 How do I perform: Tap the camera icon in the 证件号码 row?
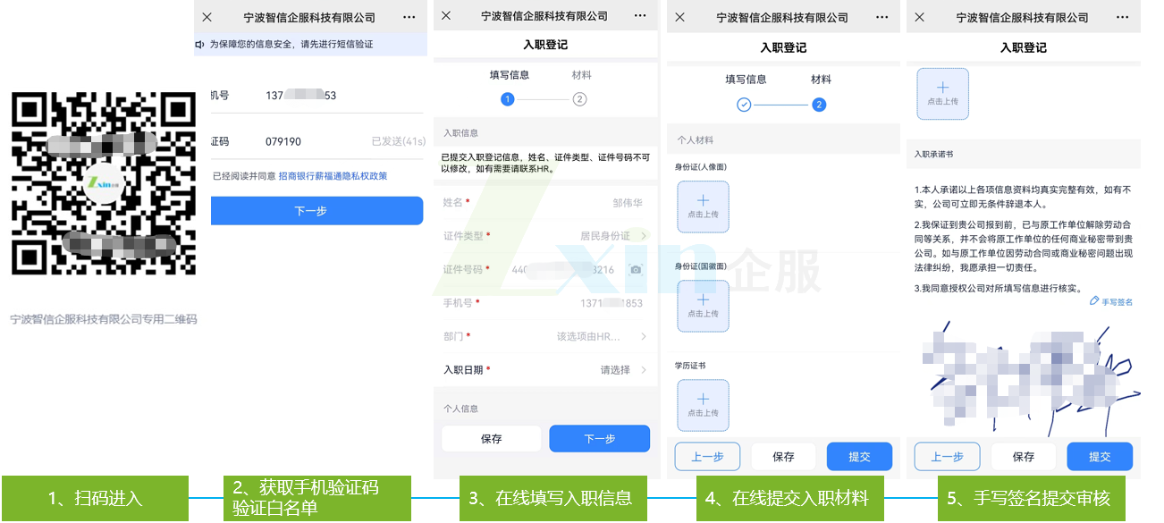click(x=636, y=269)
